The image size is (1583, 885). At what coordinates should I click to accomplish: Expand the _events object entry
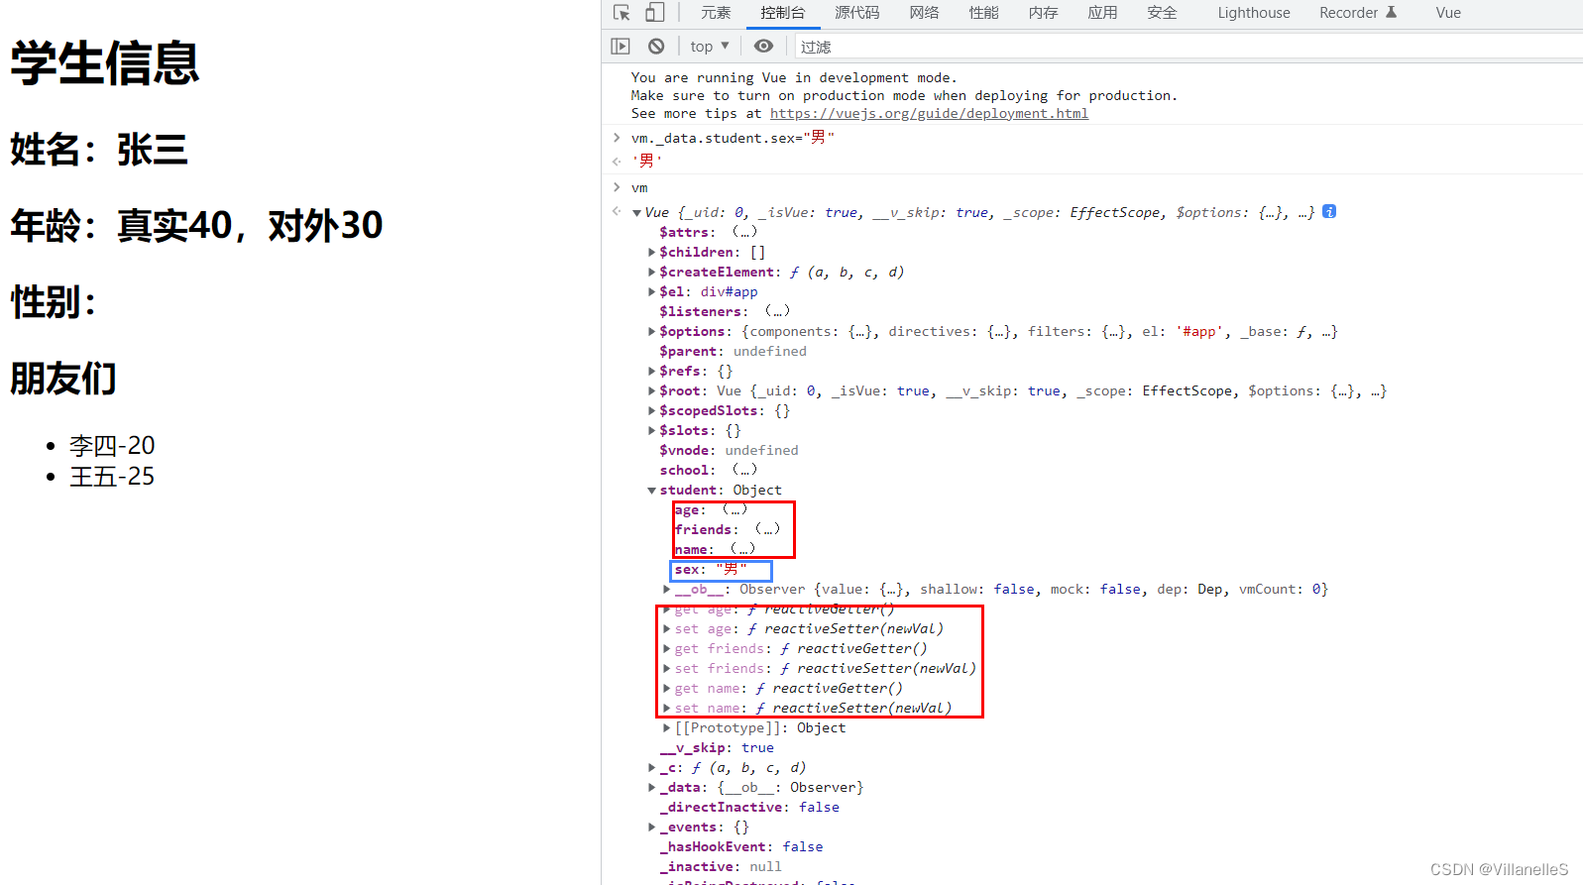[x=651, y=827]
